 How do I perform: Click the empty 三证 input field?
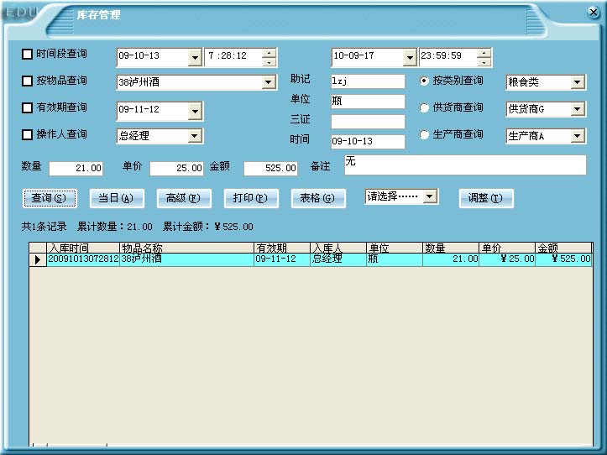[368, 122]
